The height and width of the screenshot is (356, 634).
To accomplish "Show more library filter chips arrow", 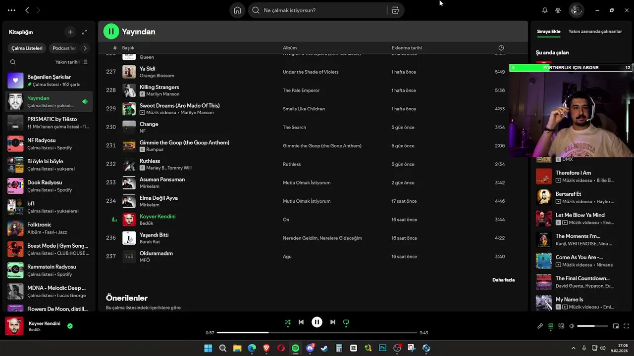I will point(85,48).
